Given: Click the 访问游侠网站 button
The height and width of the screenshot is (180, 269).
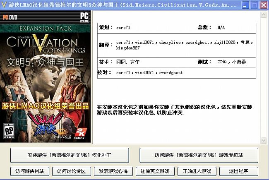Looking at the screenshot, I should [30, 171].
